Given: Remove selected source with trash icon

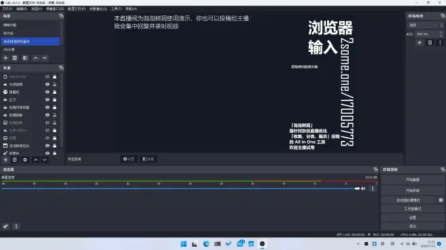Looking at the screenshot, I should (15, 160).
